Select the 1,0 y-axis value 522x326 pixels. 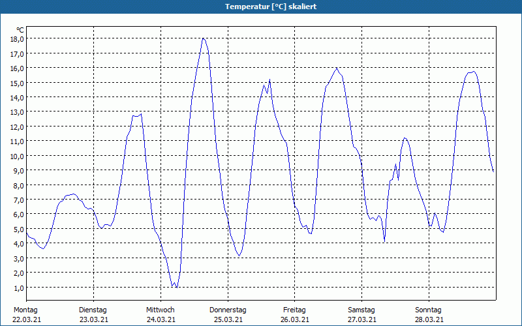click(x=19, y=288)
